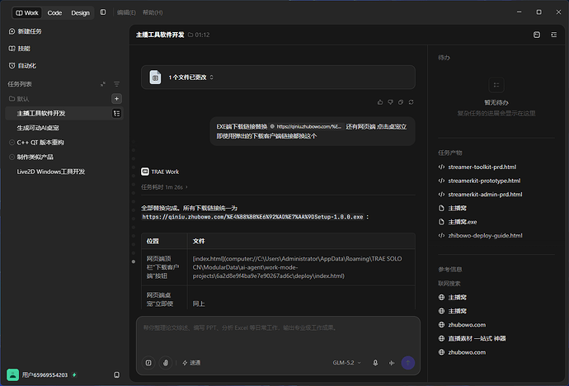The width and height of the screenshot is (569, 386).
Task: Open the preview panel icon in header
Action: tap(537, 35)
